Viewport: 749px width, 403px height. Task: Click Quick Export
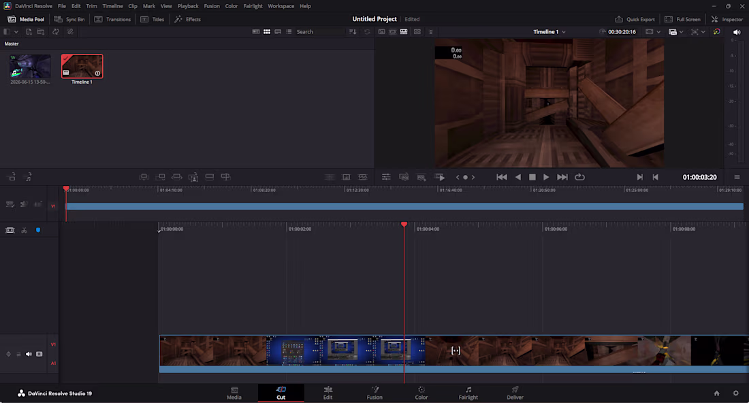635,19
